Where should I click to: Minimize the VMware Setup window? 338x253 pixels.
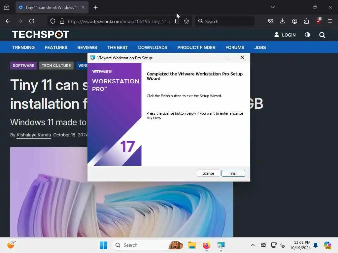click(212, 58)
